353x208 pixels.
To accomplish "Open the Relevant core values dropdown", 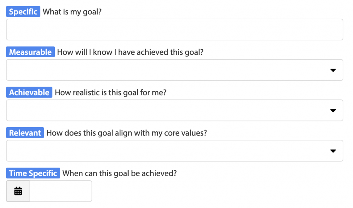I will click(174, 150).
